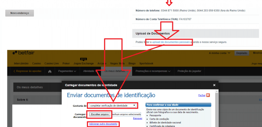The image size is (262, 127).
Task: Open Proteção do jogador menu item
Action: (189, 71)
